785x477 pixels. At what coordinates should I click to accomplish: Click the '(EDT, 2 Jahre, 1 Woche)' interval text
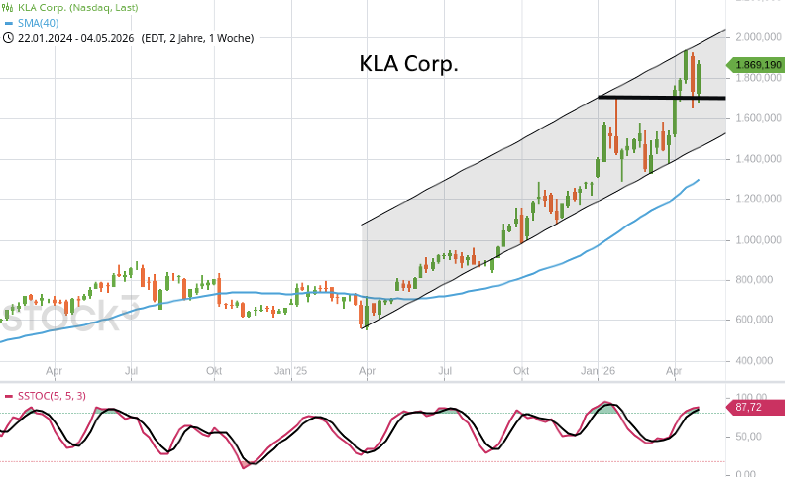(x=198, y=38)
